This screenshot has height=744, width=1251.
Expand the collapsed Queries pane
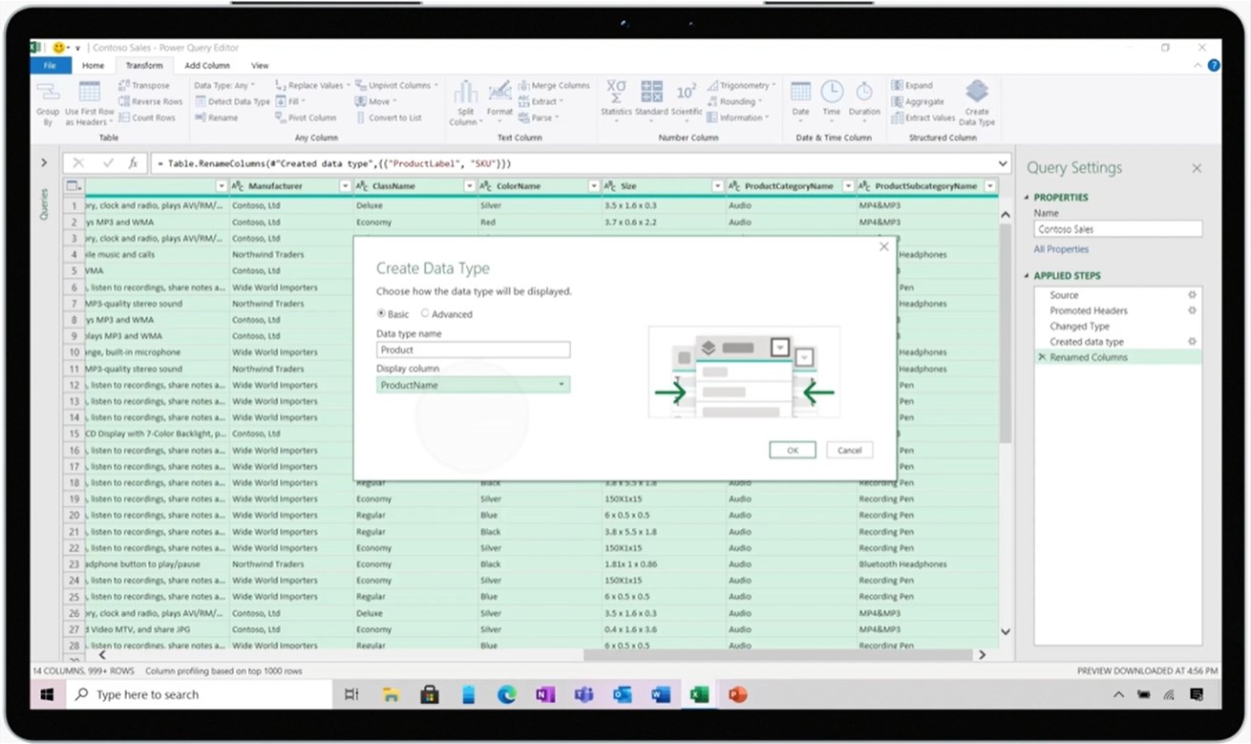[44, 163]
